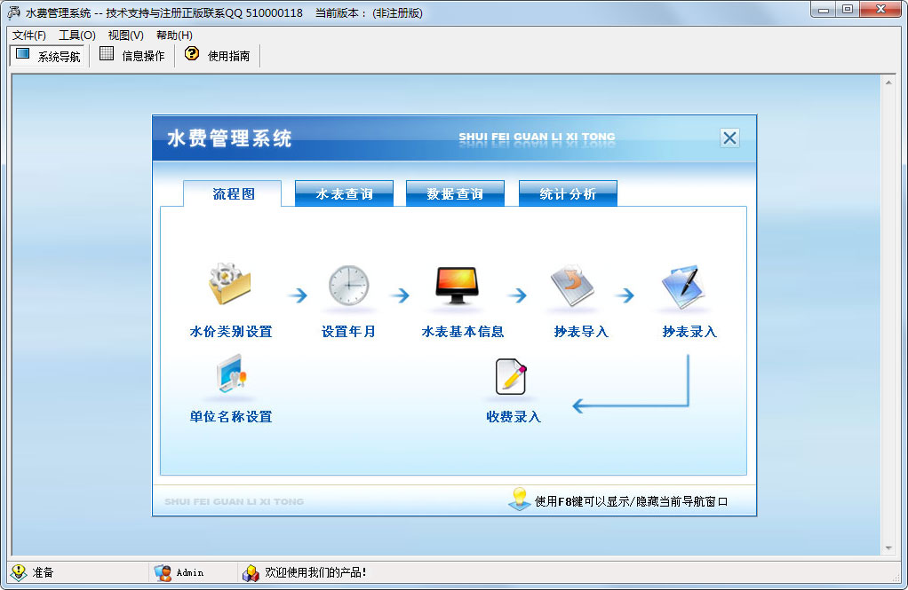Click the 设置年月 clock icon
The height and width of the screenshot is (590, 908).
coord(348,286)
